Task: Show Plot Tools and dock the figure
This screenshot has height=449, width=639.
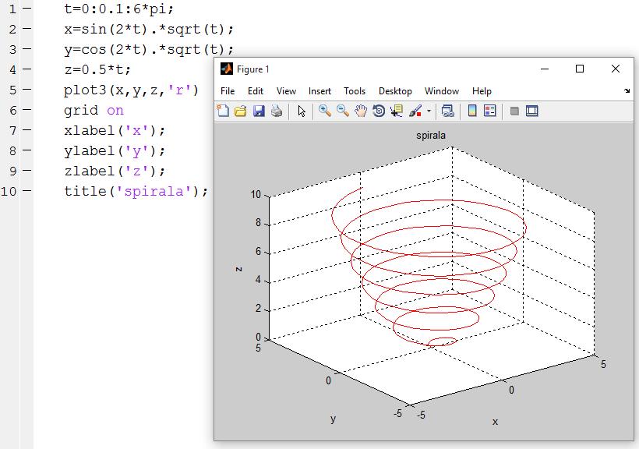Action: [x=532, y=111]
